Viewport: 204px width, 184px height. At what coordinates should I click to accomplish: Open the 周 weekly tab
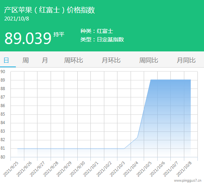pyautogui.click(x=25, y=60)
